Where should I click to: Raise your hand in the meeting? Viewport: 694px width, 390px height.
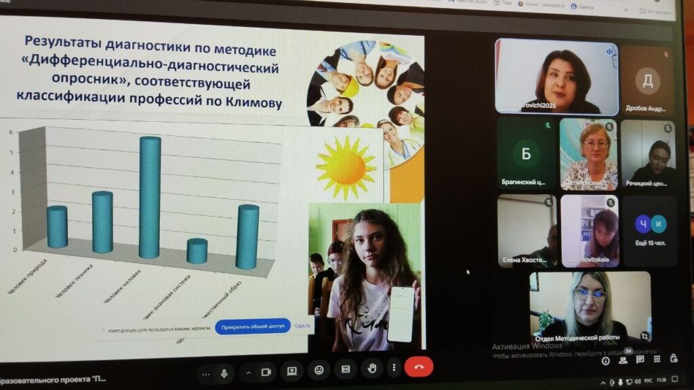coord(371,370)
